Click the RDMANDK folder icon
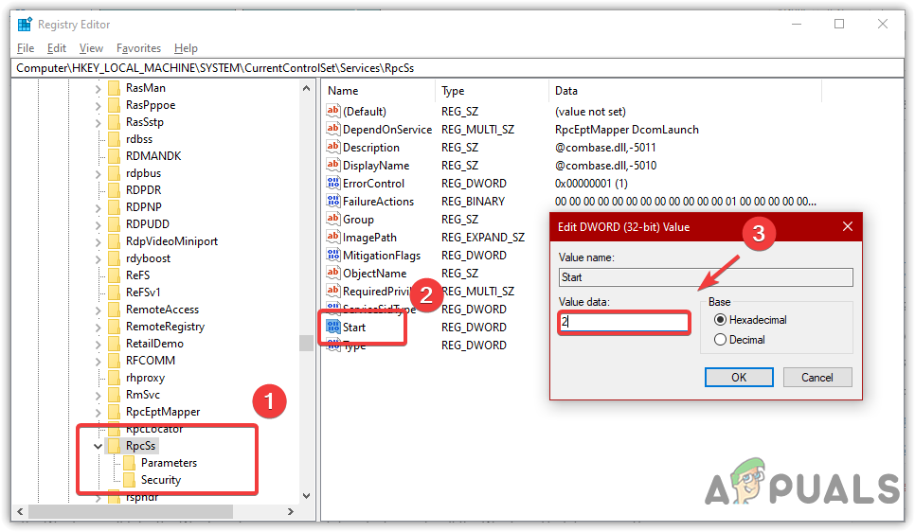Viewport: 915px width, 532px height. pos(115,156)
